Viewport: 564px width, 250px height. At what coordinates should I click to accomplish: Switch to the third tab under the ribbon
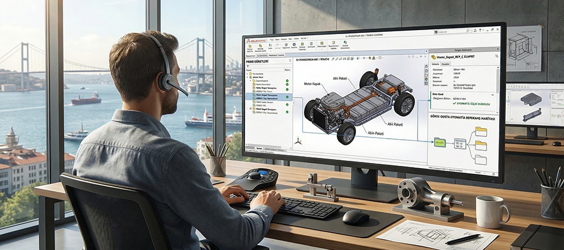pos(277,55)
